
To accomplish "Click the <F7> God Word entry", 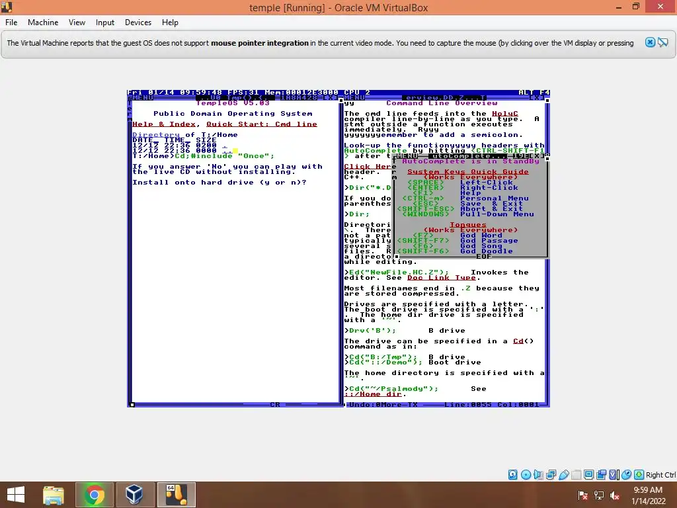I will (x=458, y=235).
